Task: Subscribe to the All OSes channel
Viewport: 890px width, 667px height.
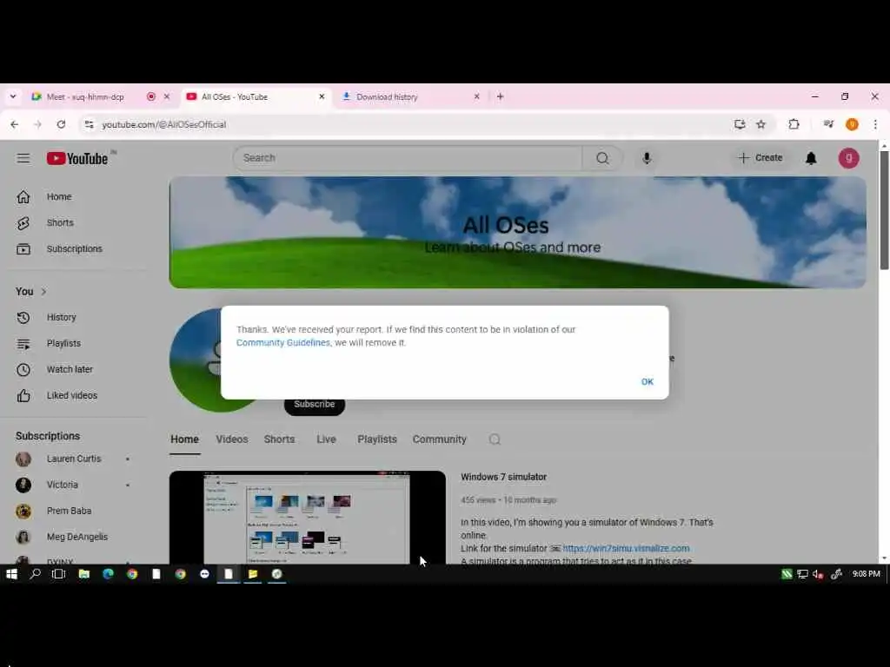Action: coord(315,405)
